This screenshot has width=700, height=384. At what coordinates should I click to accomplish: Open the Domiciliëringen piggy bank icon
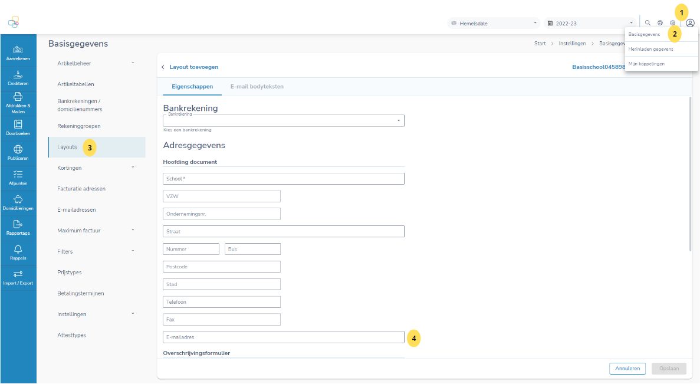pos(18,202)
